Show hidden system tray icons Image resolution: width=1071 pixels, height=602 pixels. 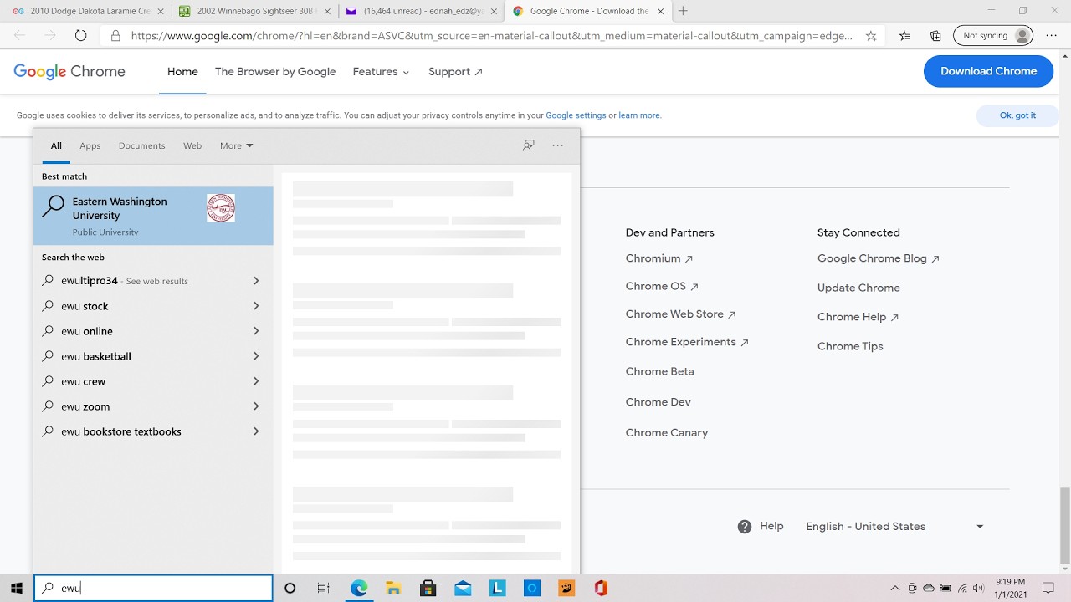[894, 588]
